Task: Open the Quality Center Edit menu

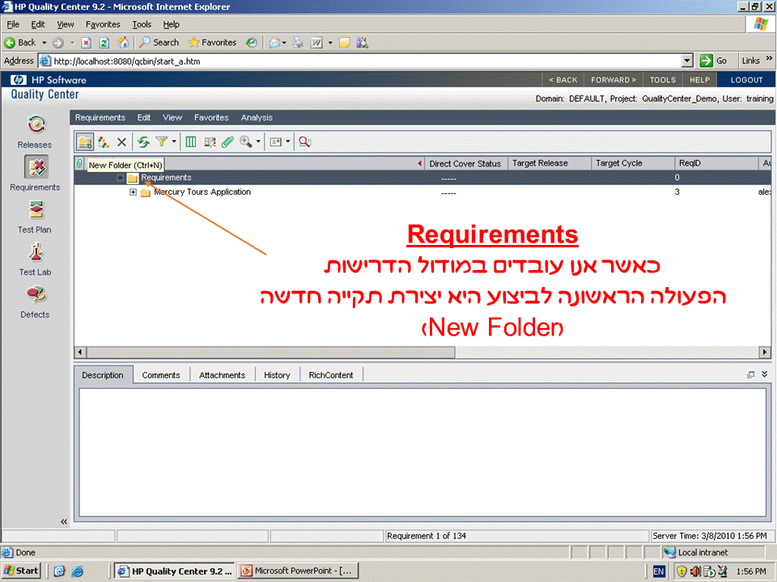Action: pos(144,117)
